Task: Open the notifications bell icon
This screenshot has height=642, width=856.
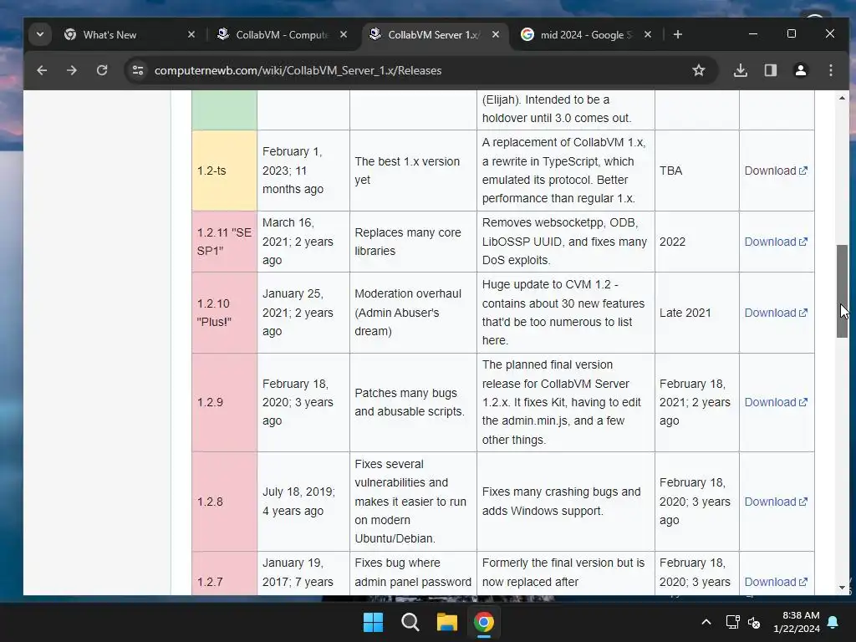Action: coord(833,622)
